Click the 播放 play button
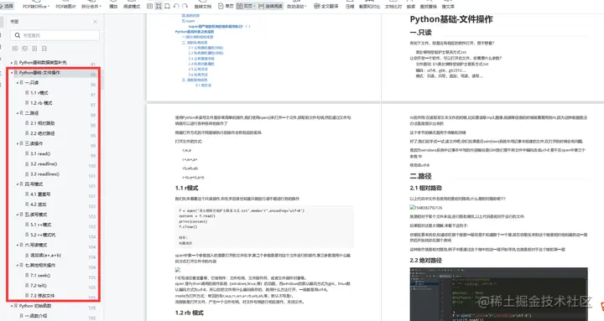The height and width of the screenshot is (321, 604). point(113,6)
